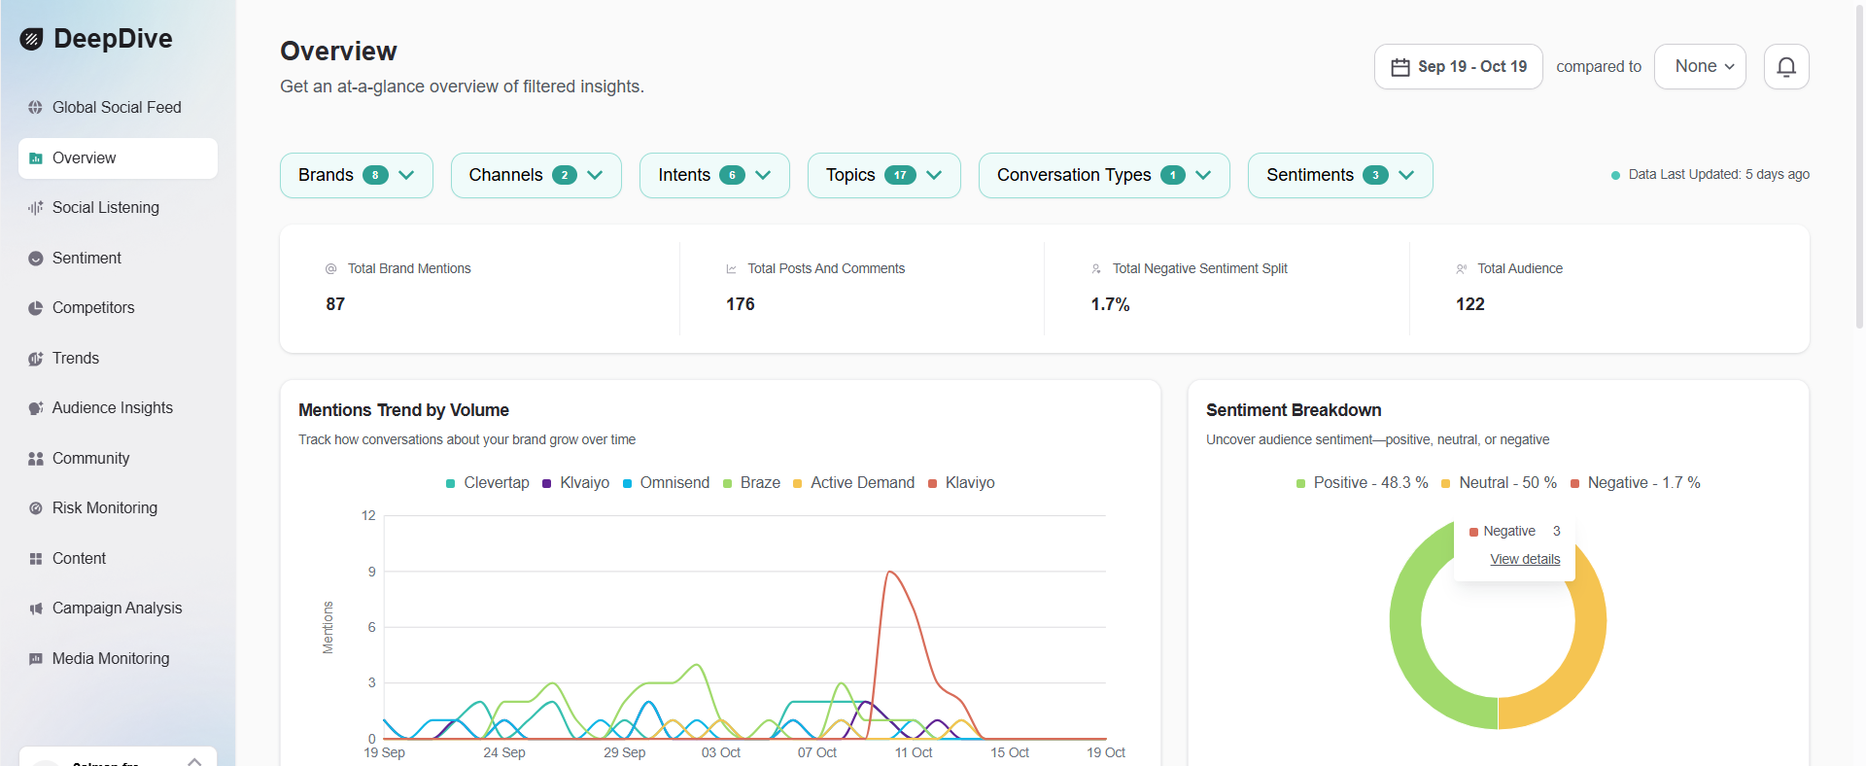Image resolution: width=1866 pixels, height=766 pixels.
Task: Expand the user profile chevron at sidebar bottom
Action: tap(194, 761)
